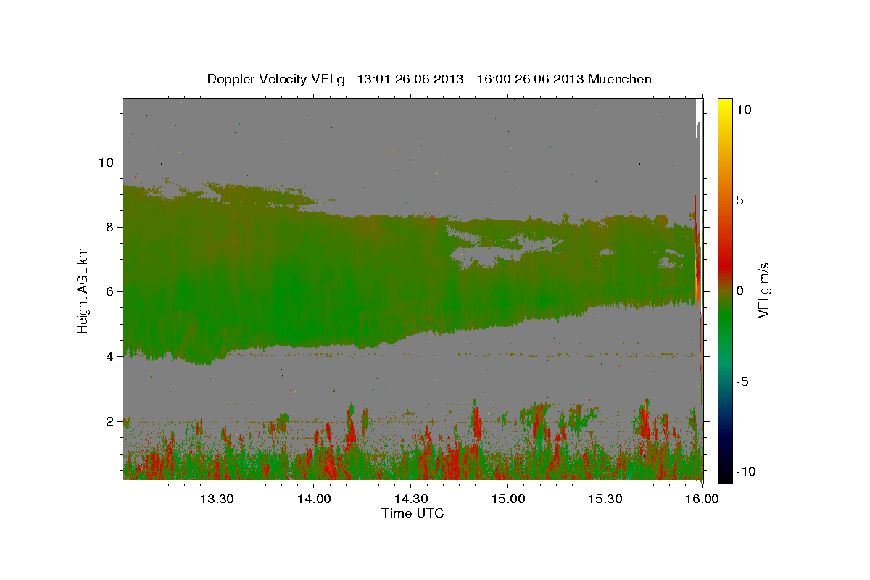Click the dark bottom of the colorbar
Viewport: 870px width, 580px height.
[724, 471]
